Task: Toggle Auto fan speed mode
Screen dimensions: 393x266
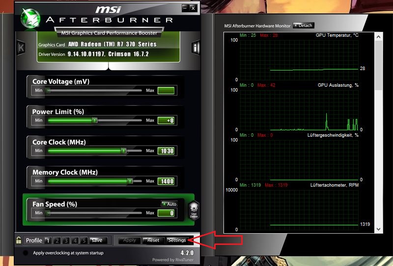Action: [169, 204]
